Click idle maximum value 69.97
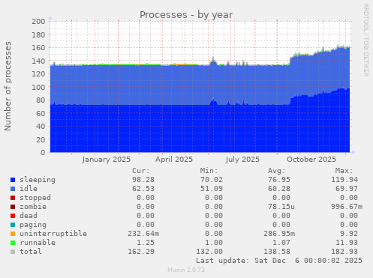Image resolution: width=373 pixels, height=278 pixels. point(347,189)
